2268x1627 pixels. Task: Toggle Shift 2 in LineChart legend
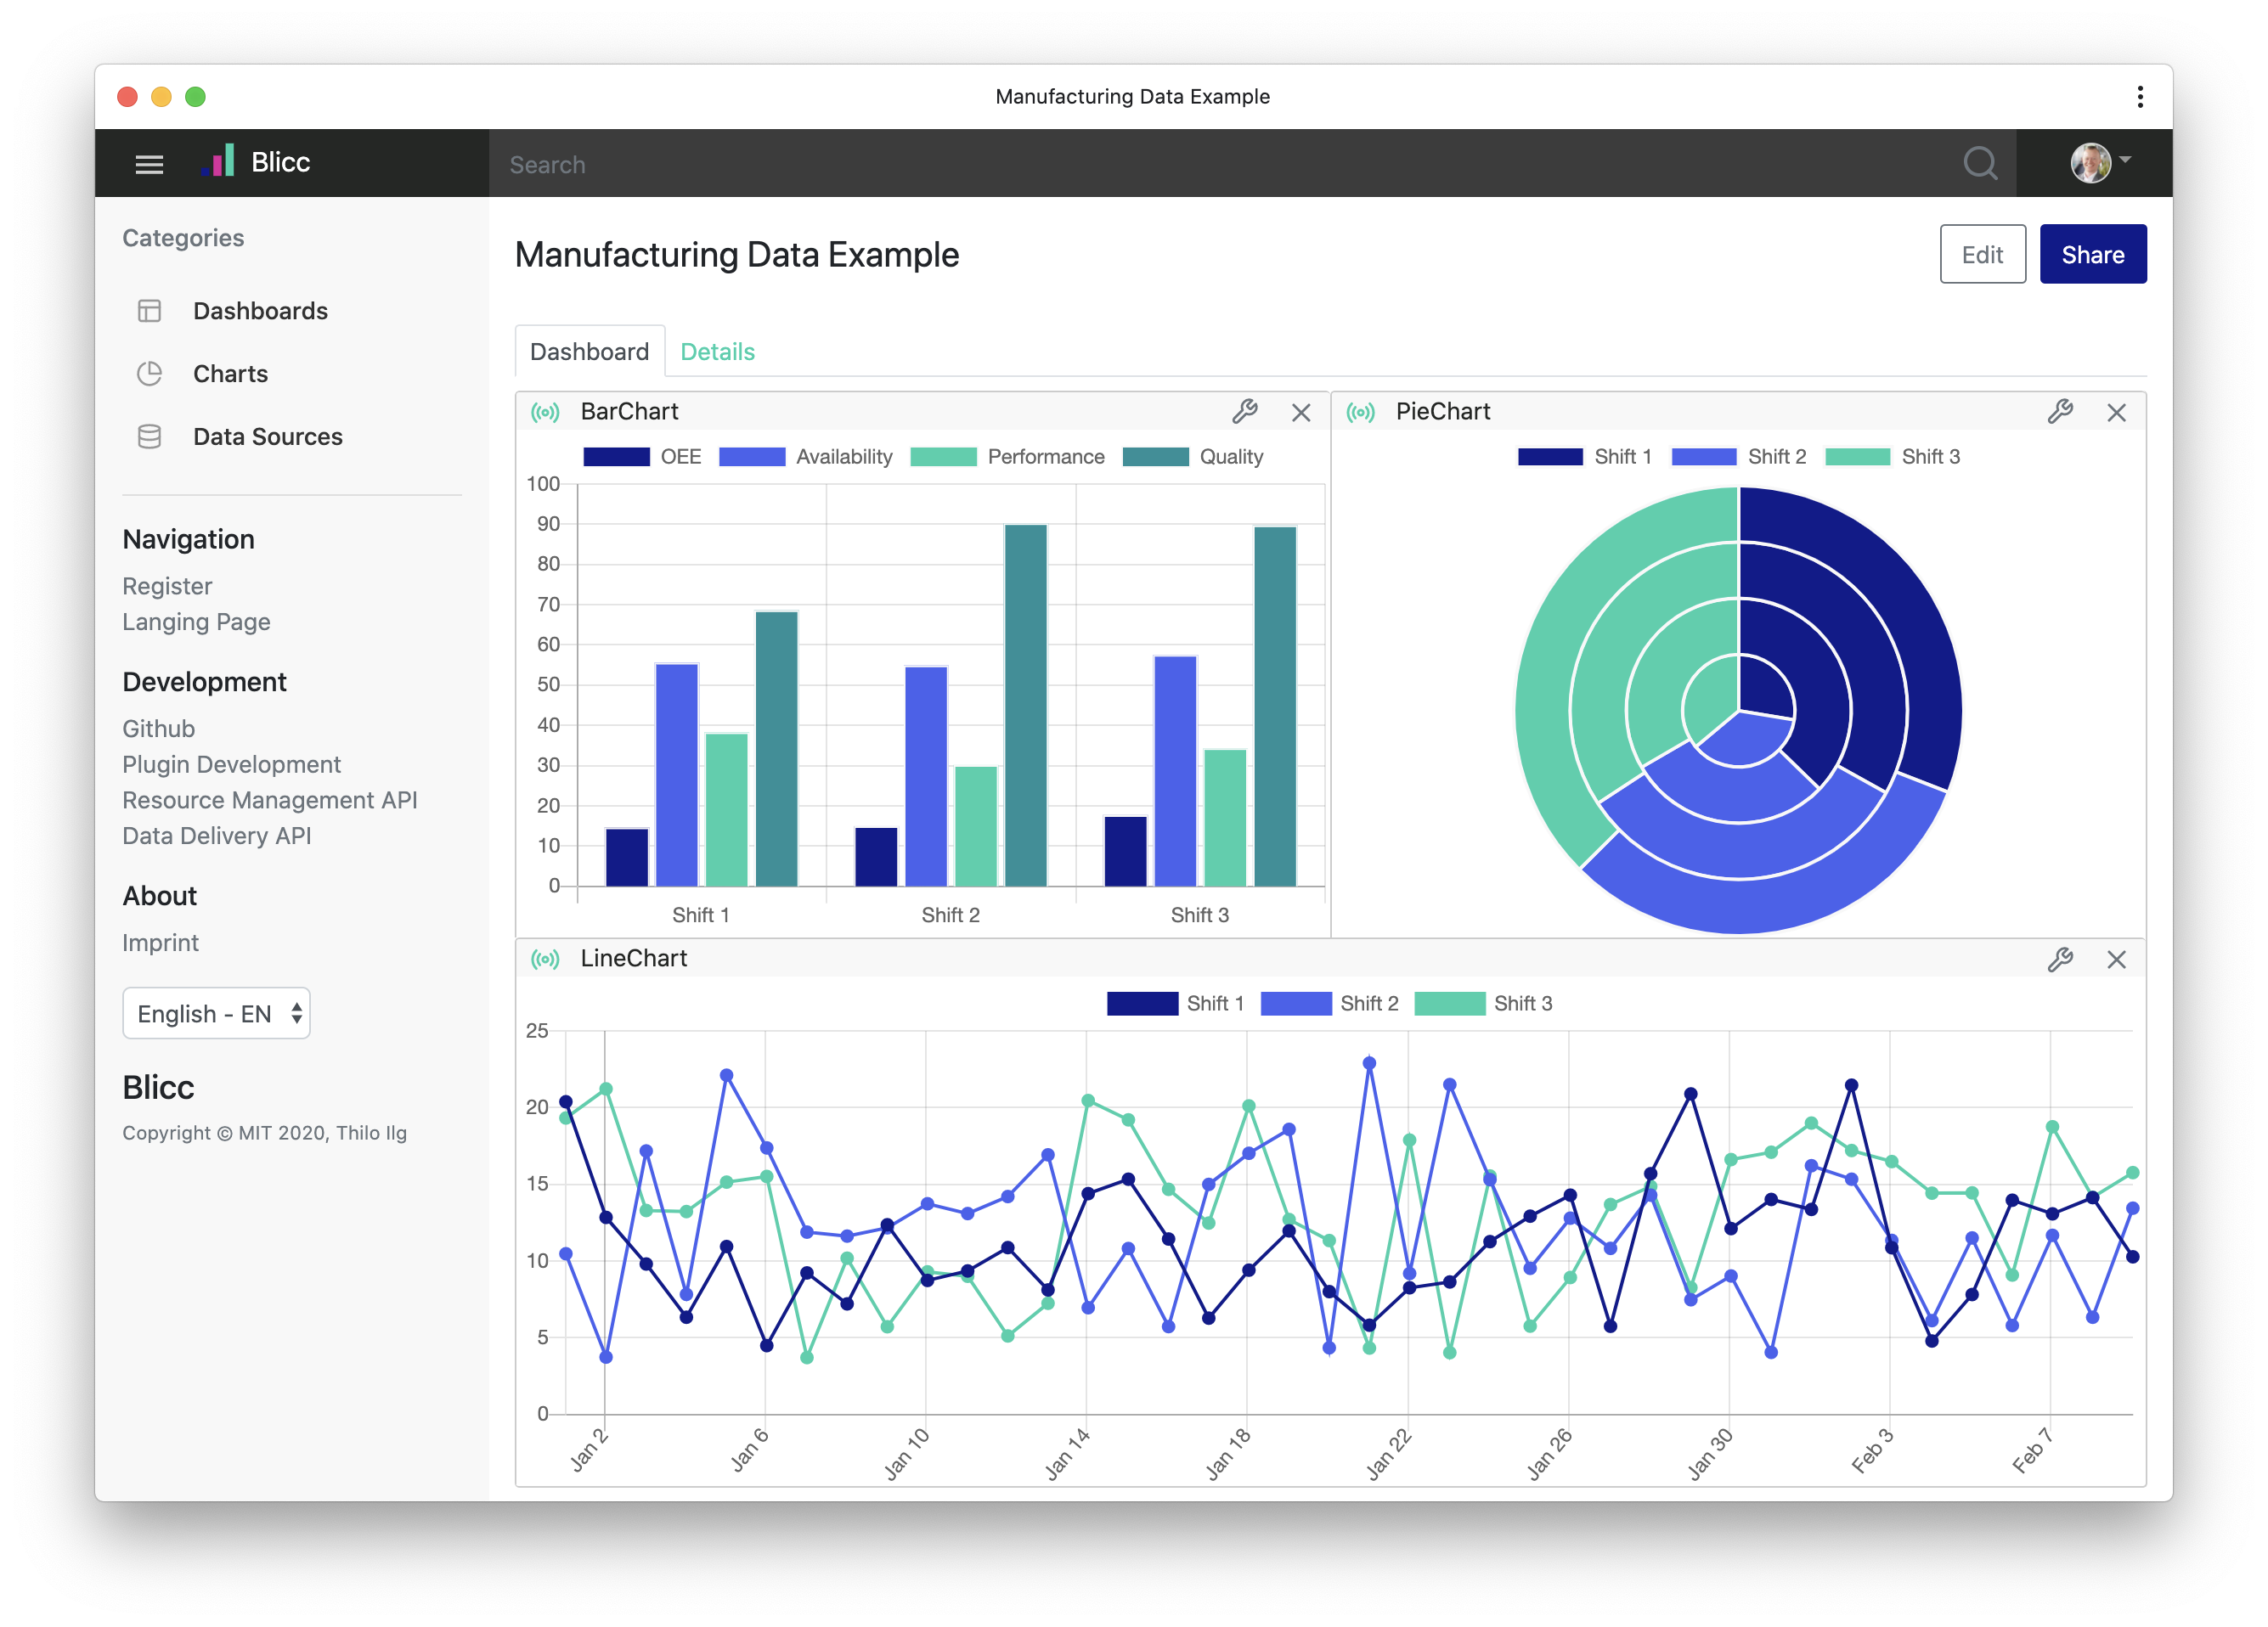click(1329, 1004)
